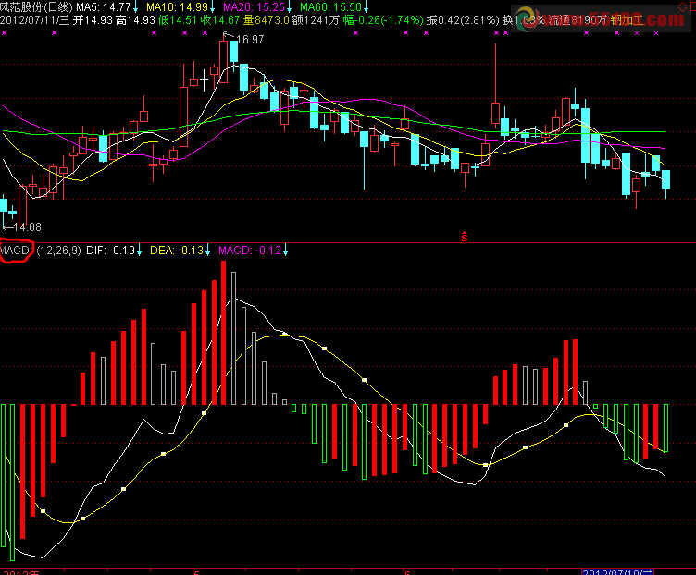
Task: Click the down arrow next to MA5 value
Action: pyautogui.click(x=136, y=7)
